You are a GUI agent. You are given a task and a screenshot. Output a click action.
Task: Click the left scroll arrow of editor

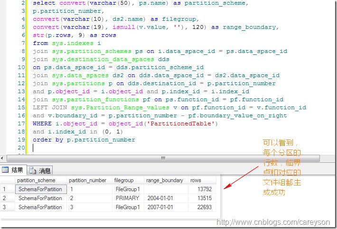point(2,159)
